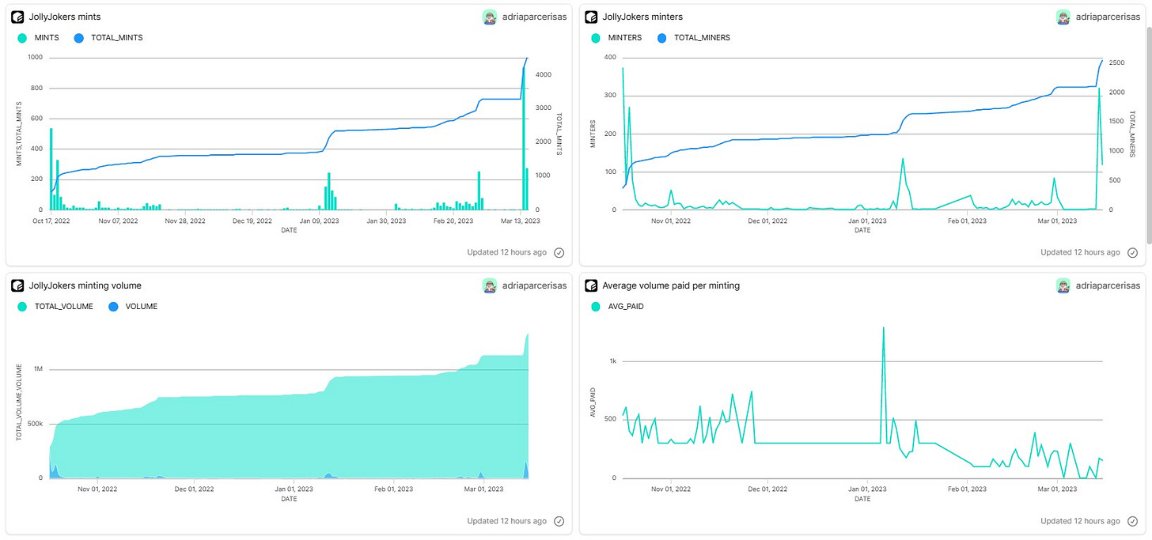
Task: Click Updated 12 hours ago on minting volume card
Action: [x=506, y=521]
